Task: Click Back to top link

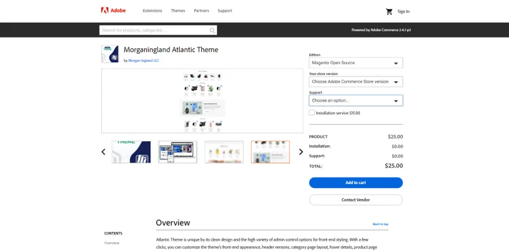Action: coord(380,224)
